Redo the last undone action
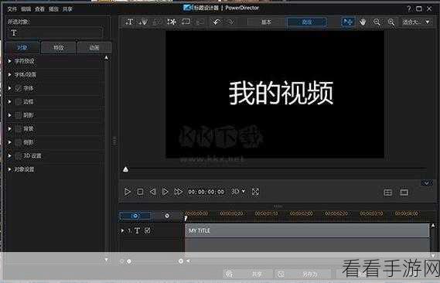 (230, 22)
